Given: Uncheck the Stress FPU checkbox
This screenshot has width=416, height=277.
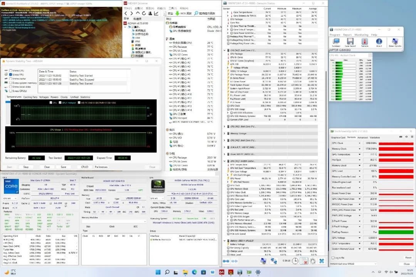Looking at the screenshot, I should (x=10, y=75).
